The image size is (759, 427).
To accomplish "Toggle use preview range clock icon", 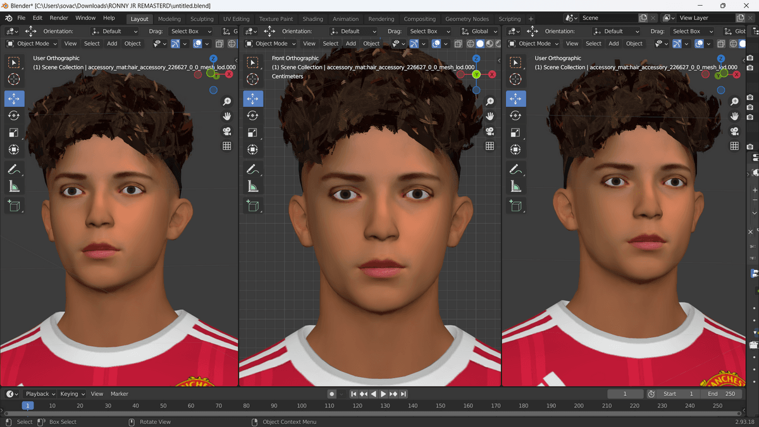I will click(x=651, y=394).
